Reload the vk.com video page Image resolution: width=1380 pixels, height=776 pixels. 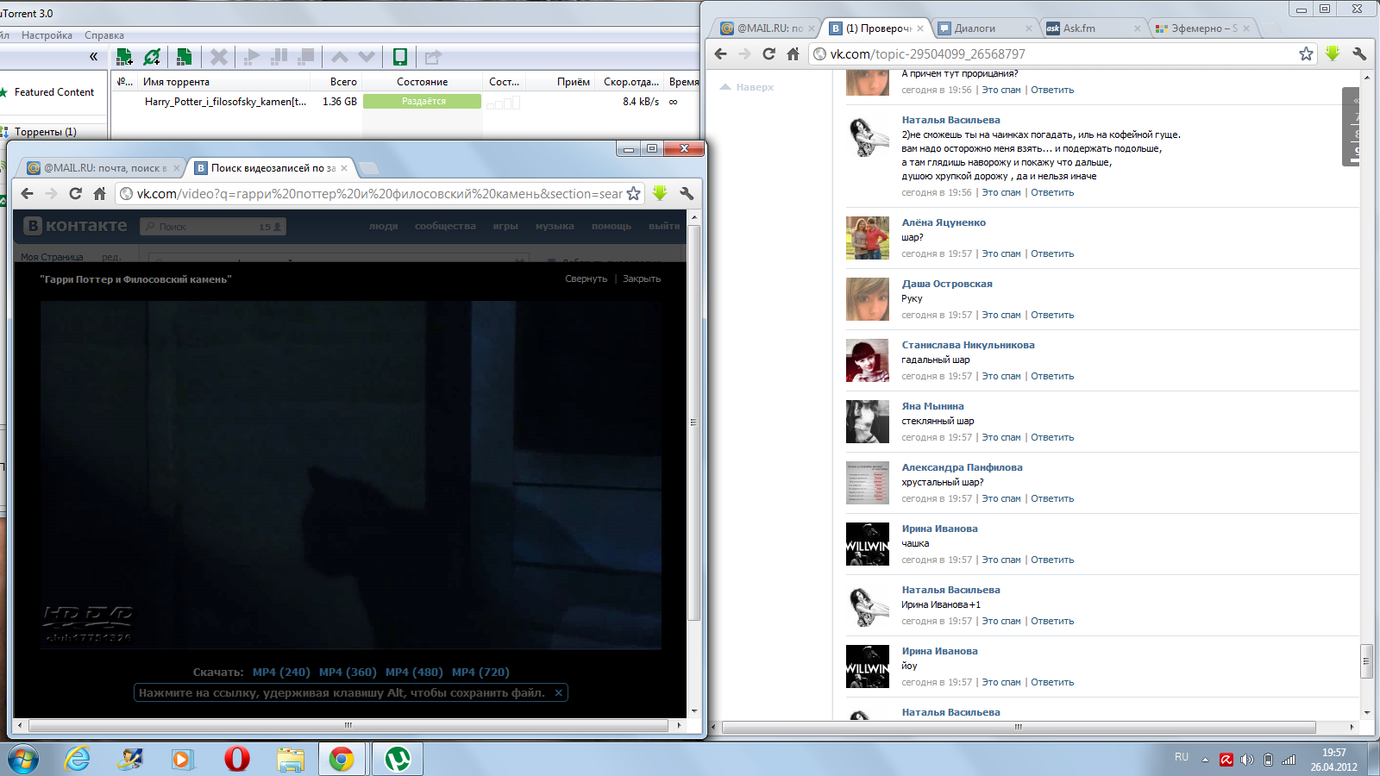tap(75, 194)
